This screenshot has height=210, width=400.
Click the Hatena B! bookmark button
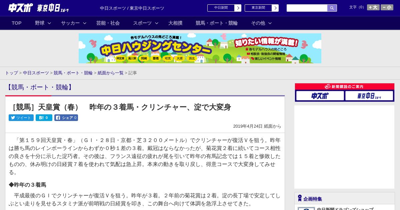click(44, 118)
